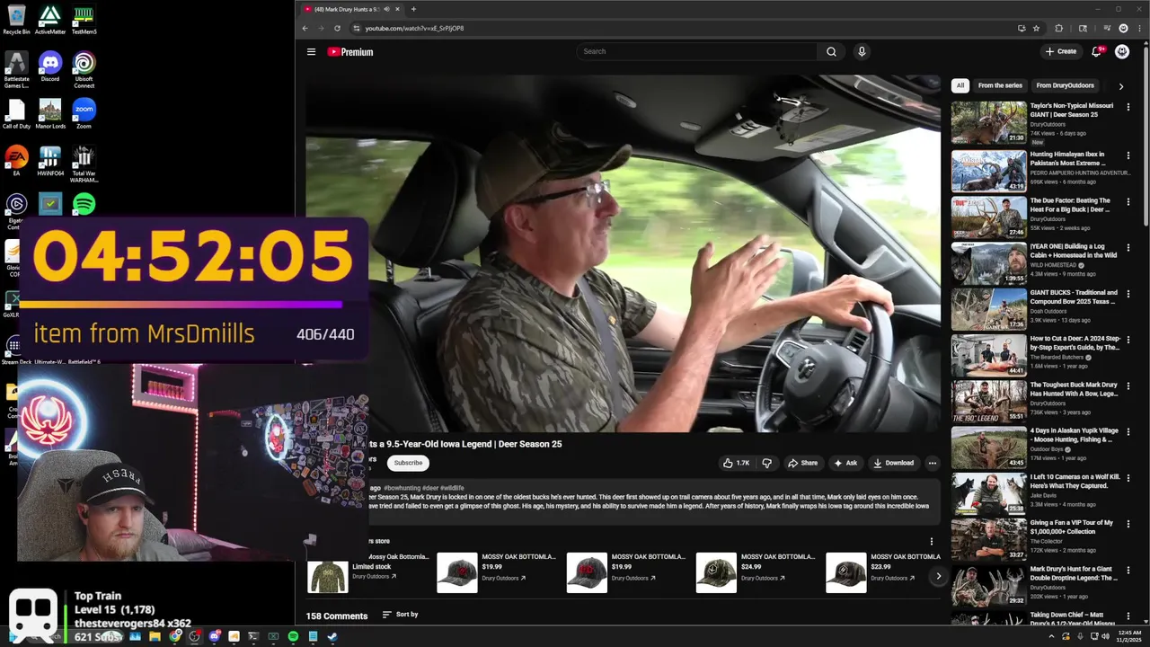Open options for Hunting Himalayan Ibex video
This screenshot has height=647, width=1150.
click(1128, 156)
